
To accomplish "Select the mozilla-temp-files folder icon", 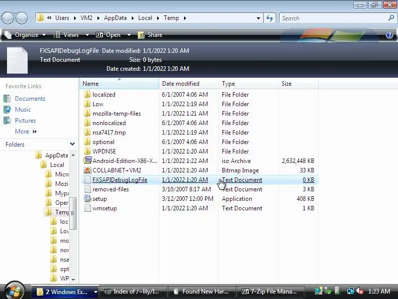I will (87, 114).
